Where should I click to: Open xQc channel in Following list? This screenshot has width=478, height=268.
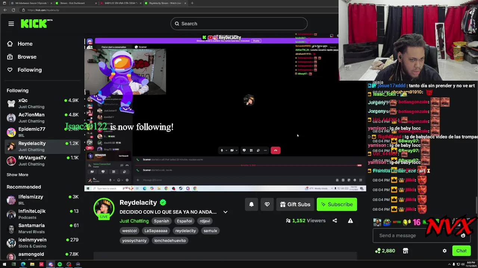pyautogui.click(x=43, y=103)
